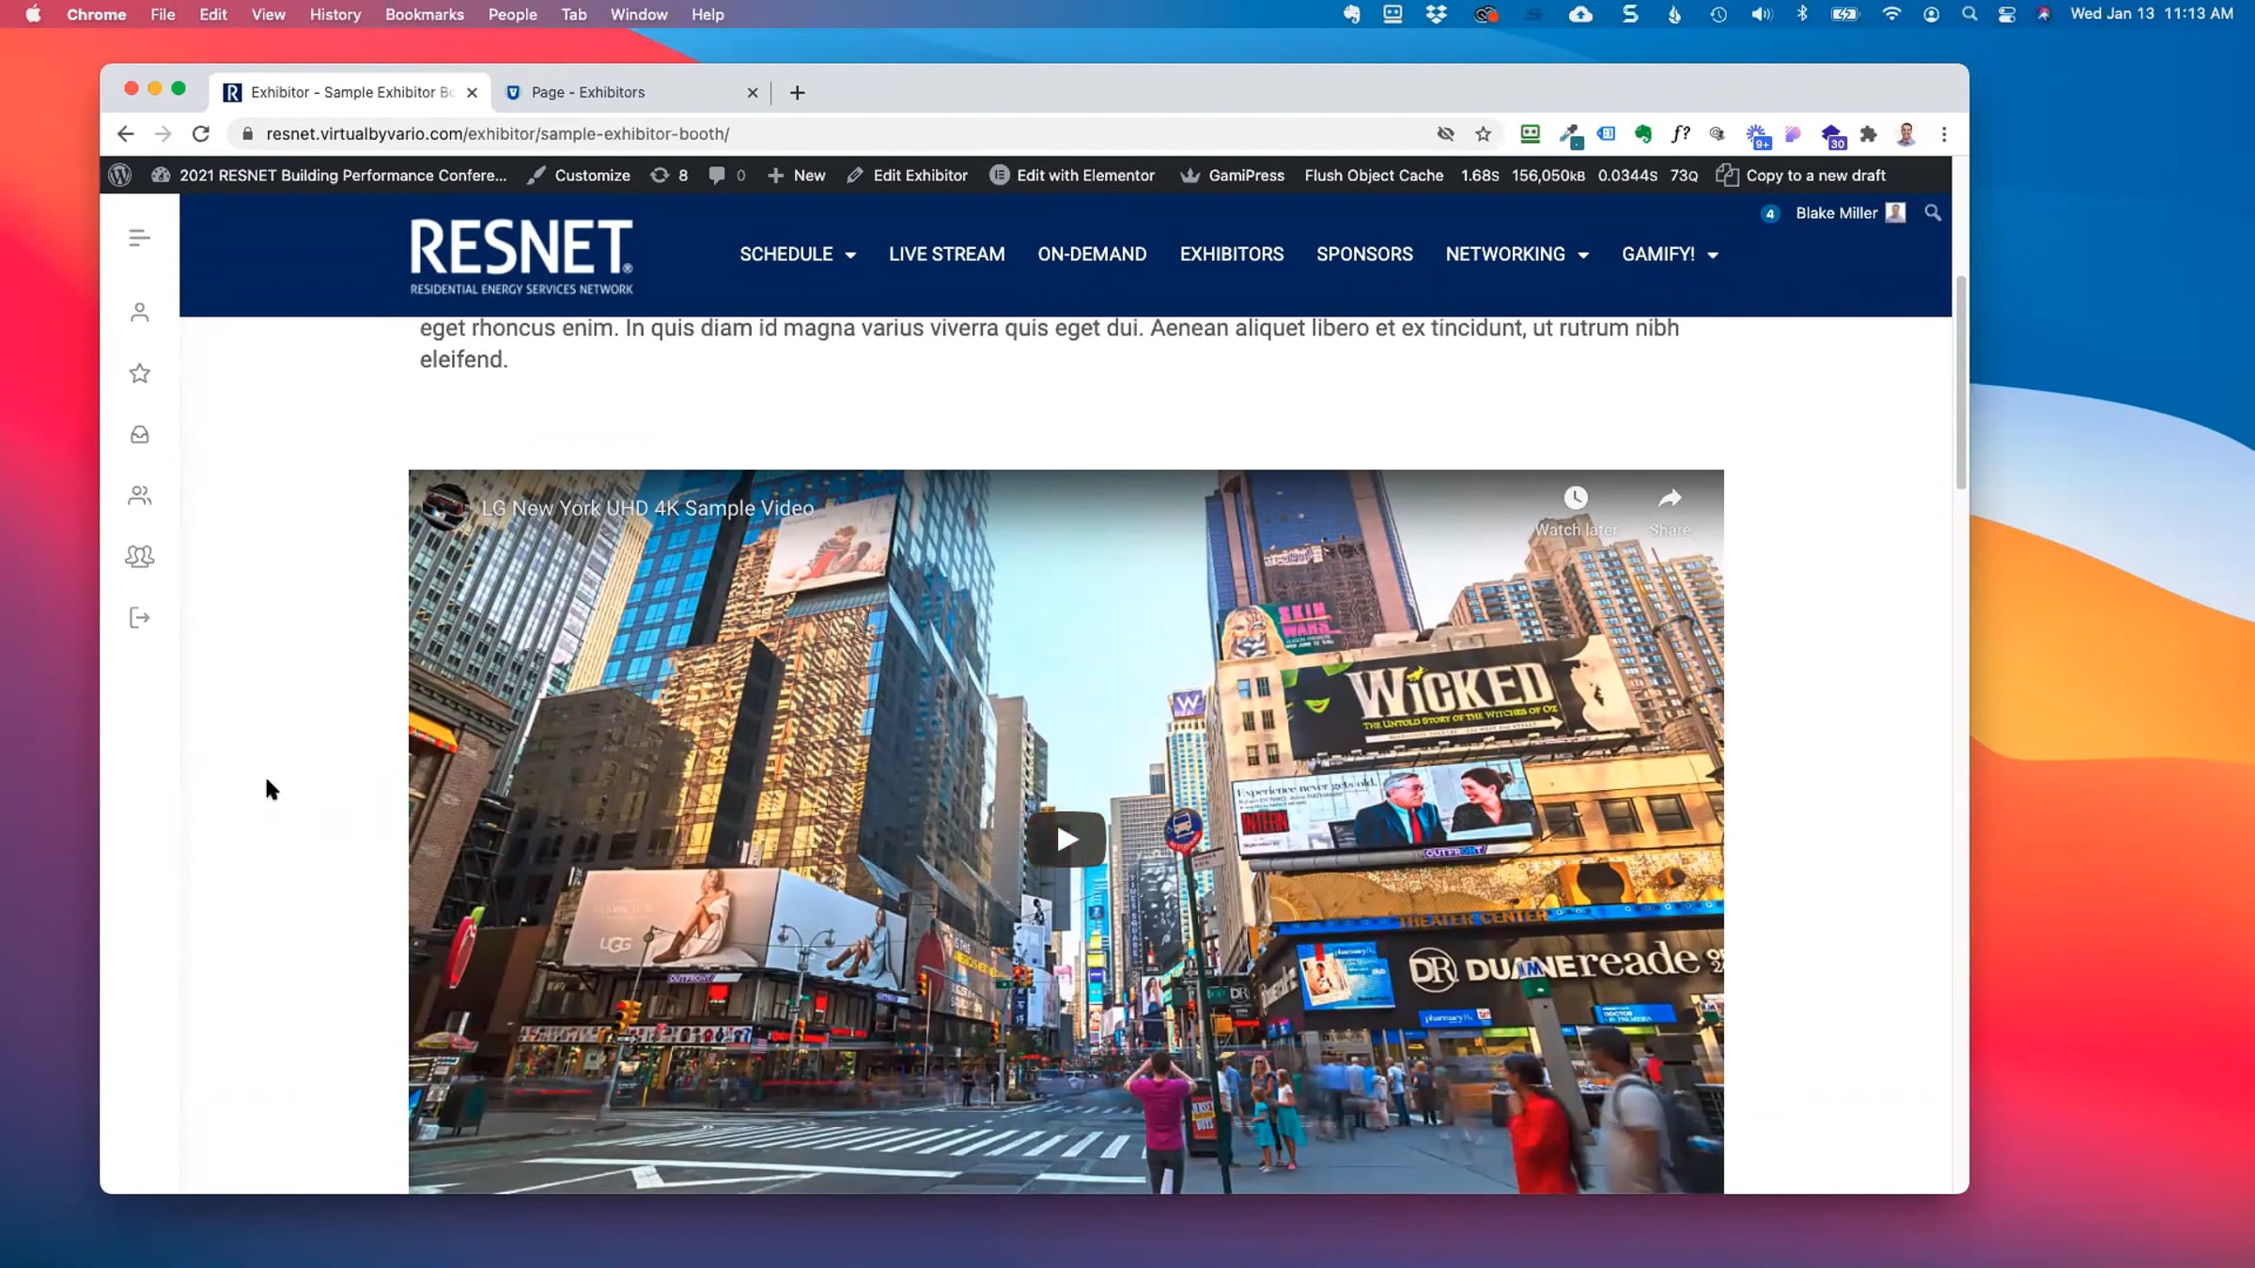Viewport: 2255px width, 1268px height.
Task: Click the browser address bar URL
Action: coord(497,134)
